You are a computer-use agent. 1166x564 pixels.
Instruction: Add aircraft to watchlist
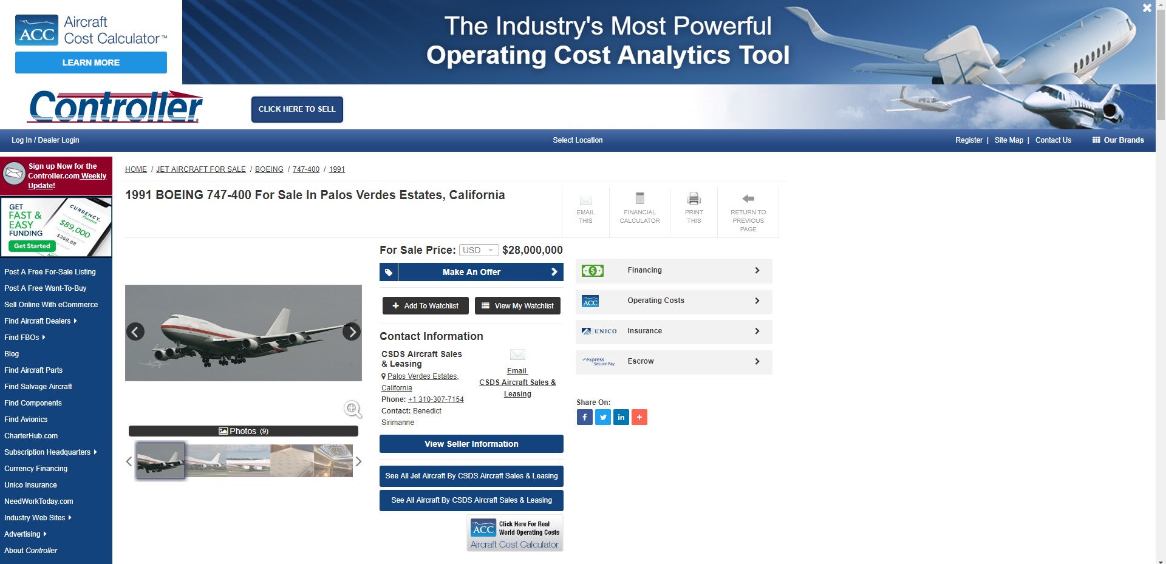point(425,306)
